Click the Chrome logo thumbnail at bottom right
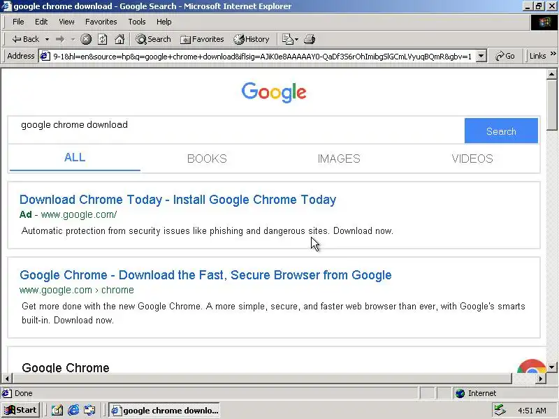559x419 pixels. pyautogui.click(x=531, y=366)
